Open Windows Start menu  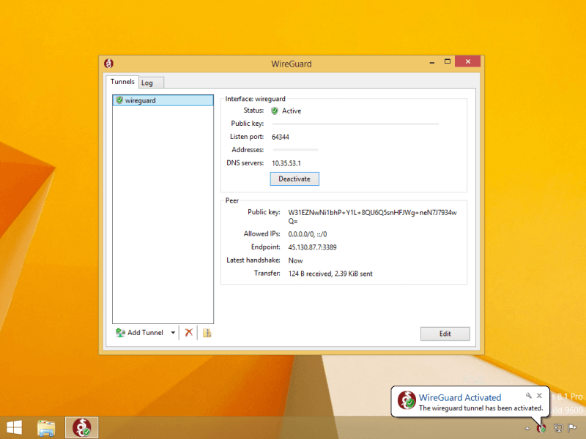14,427
